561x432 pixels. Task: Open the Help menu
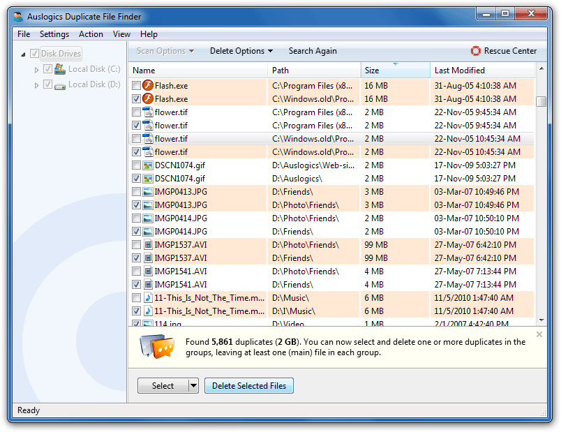tap(149, 34)
